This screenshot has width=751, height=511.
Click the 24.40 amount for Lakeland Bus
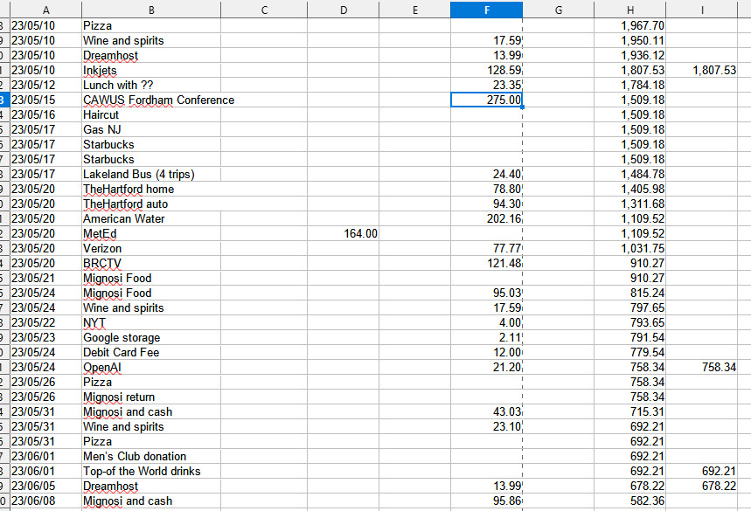(487, 174)
